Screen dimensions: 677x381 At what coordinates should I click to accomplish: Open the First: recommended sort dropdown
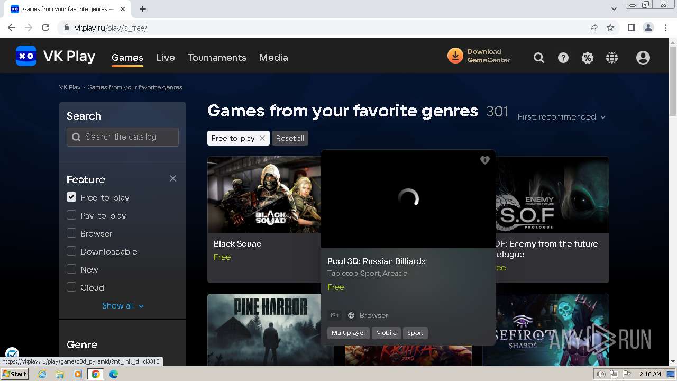coord(562,117)
